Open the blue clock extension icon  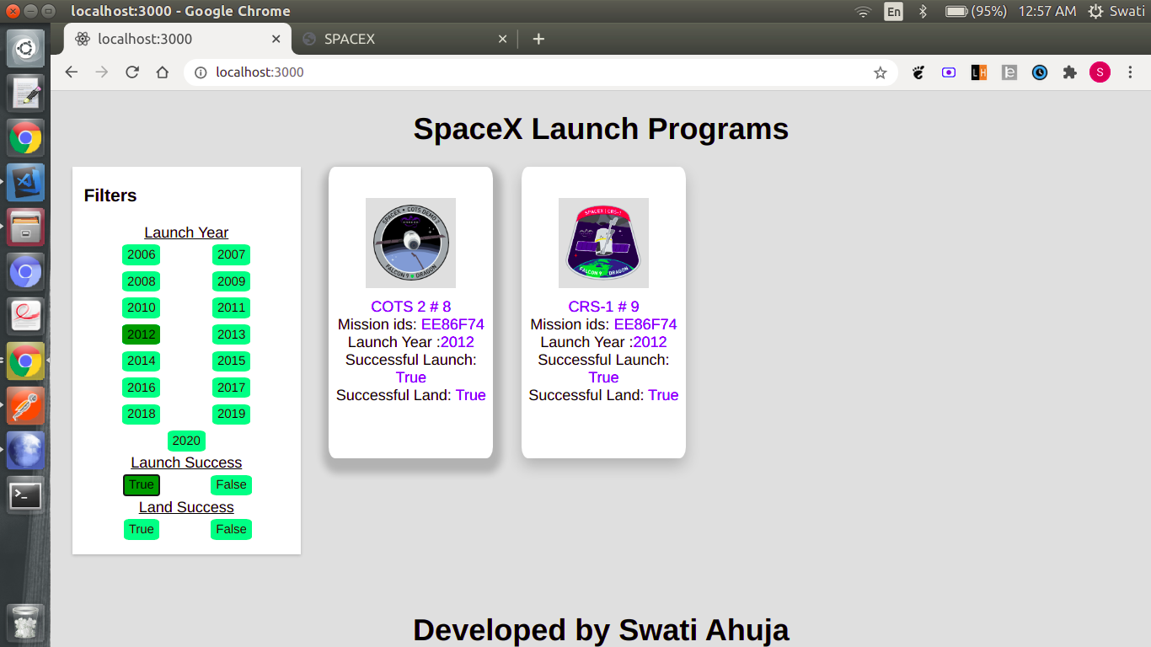[1039, 72]
